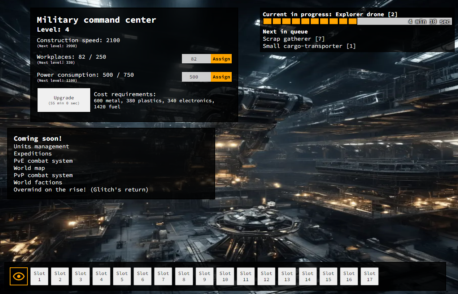This screenshot has width=458, height=294.
Task: Open Slot 4
Action: (x=101, y=276)
